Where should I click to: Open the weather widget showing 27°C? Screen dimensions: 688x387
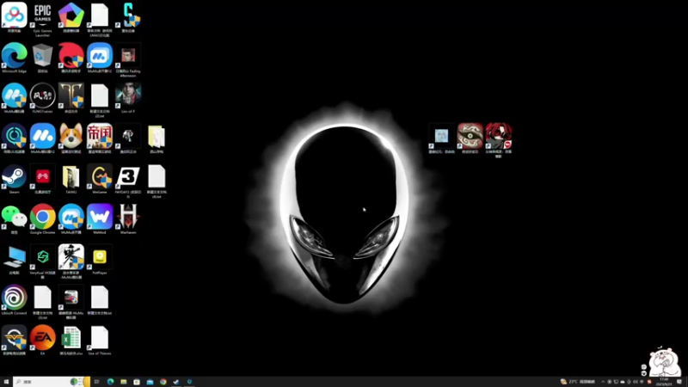pyautogui.click(x=577, y=382)
